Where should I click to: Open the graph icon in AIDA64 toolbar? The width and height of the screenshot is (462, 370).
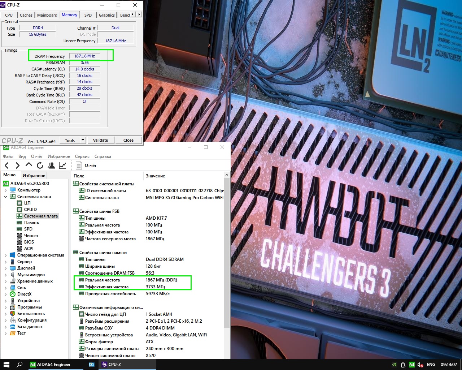click(x=62, y=165)
